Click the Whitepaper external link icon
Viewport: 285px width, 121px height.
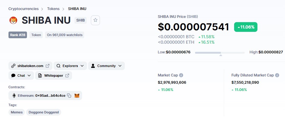(67, 76)
